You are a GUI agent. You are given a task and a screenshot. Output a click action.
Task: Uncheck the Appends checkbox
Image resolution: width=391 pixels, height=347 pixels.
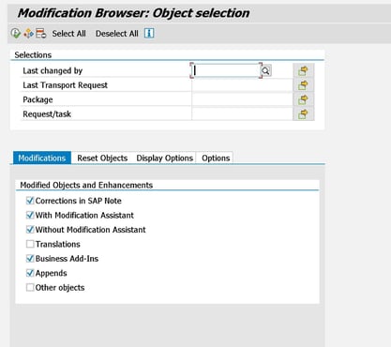pyautogui.click(x=30, y=273)
